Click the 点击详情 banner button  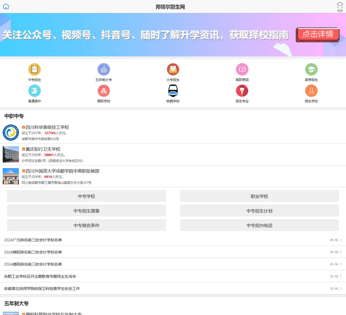318,35
